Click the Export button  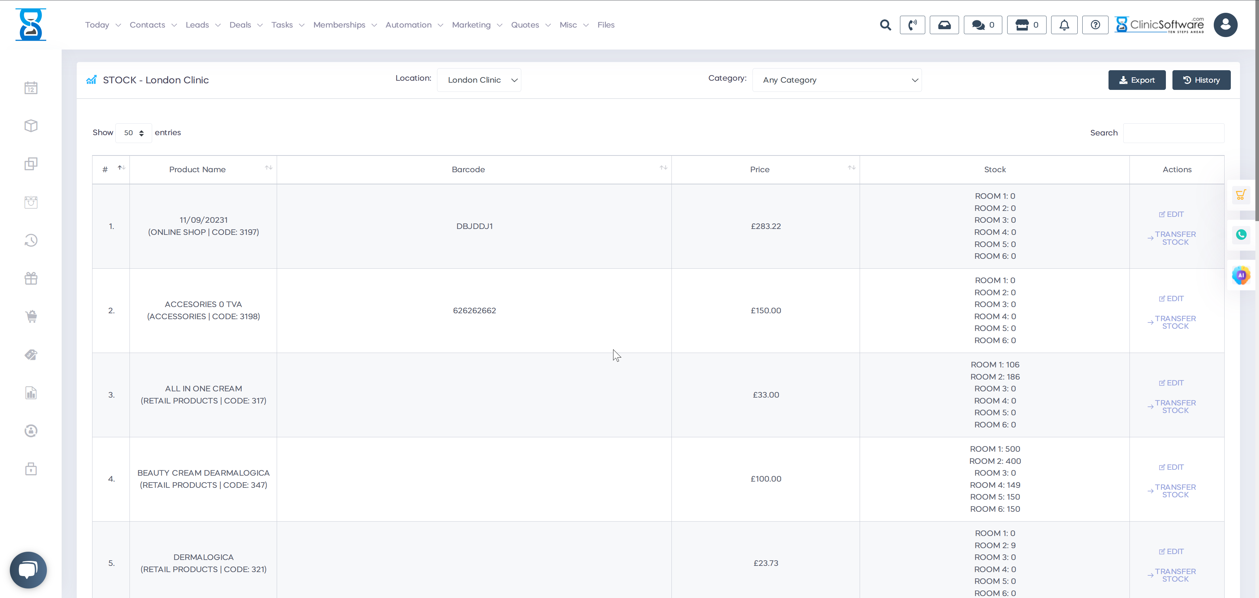point(1136,80)
